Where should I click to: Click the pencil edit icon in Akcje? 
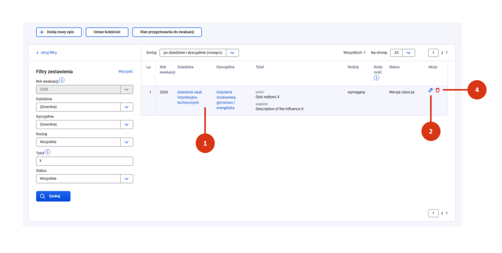(430, 91)
